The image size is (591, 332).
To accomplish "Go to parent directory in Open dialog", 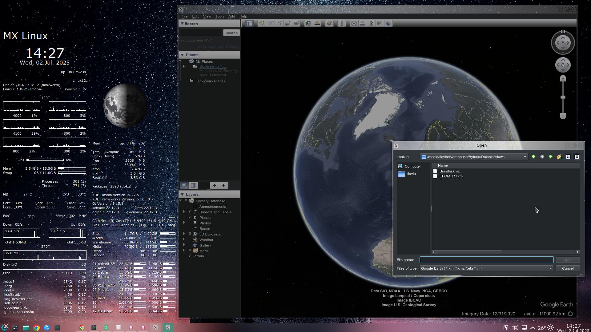I will pyautogui.click(x=551, y=157).
